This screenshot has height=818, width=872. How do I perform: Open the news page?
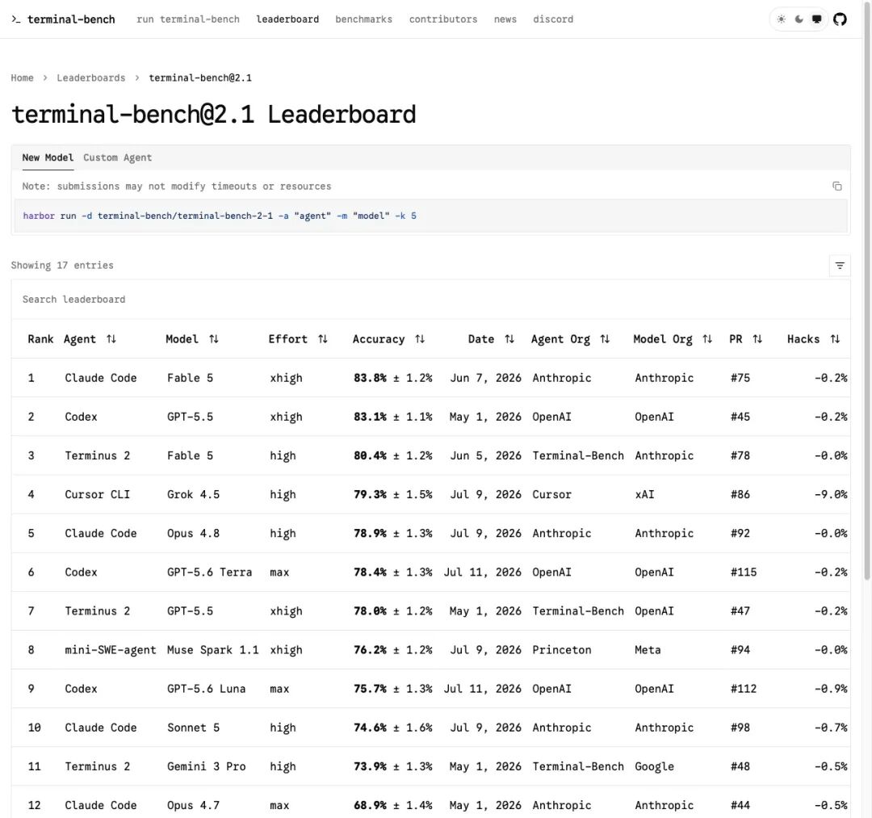(505, 19)
